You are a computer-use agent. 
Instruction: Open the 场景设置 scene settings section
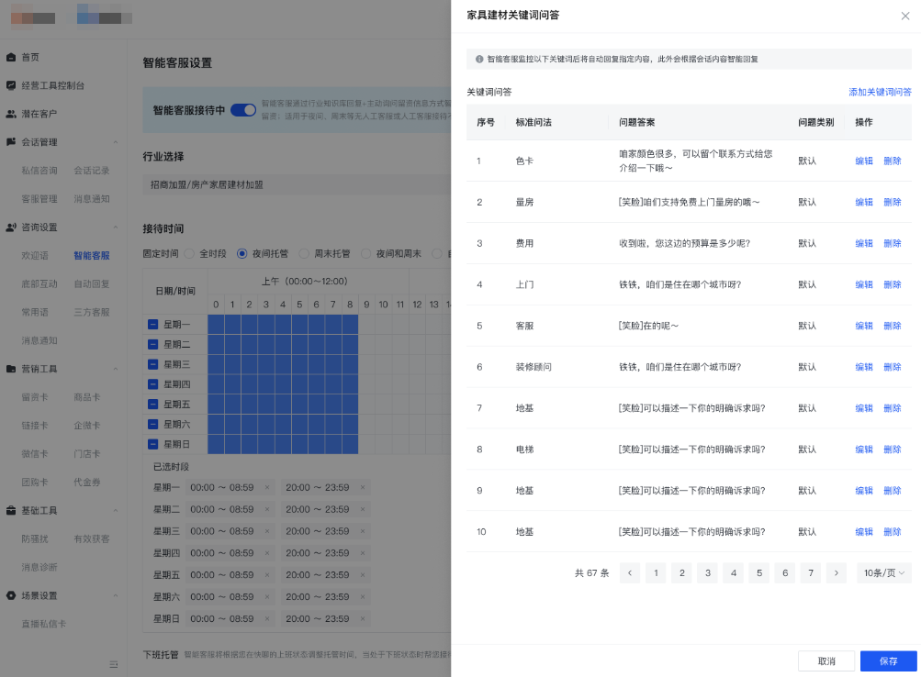pos(42,594)
